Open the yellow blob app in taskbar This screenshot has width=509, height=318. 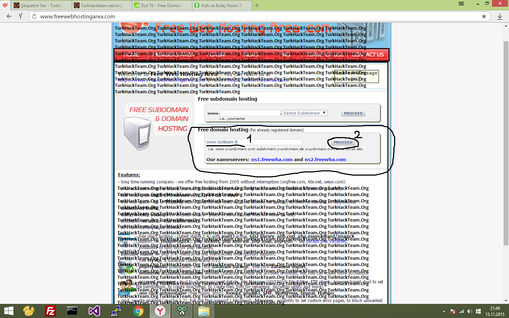pyautogui.click(x=29, y=311)
